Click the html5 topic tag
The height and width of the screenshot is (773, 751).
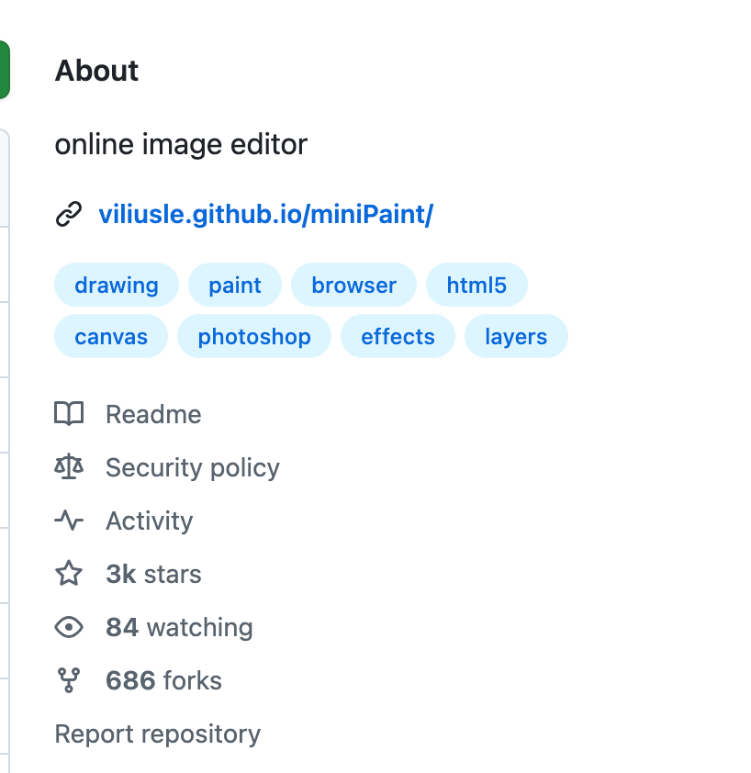[x=476, y=286]
